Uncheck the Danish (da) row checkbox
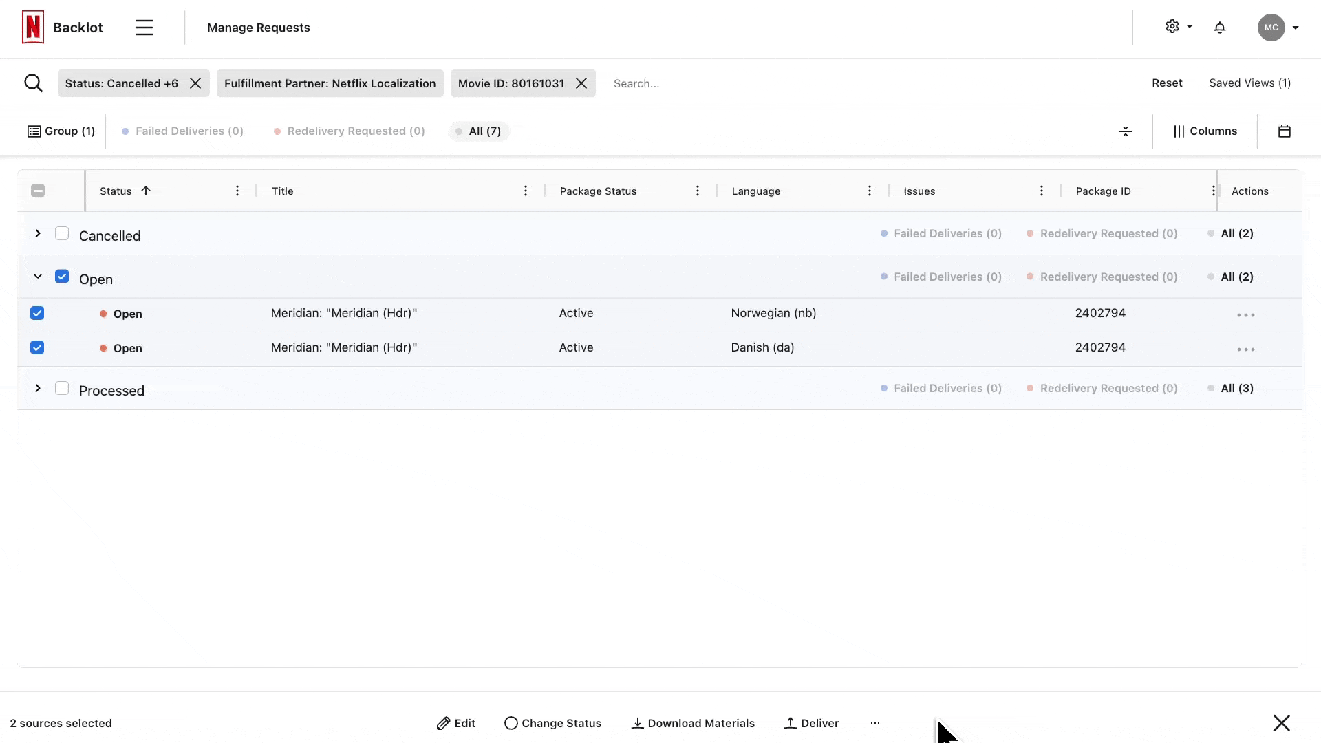This screenshot has width=1321, height=743. point(37,348)
